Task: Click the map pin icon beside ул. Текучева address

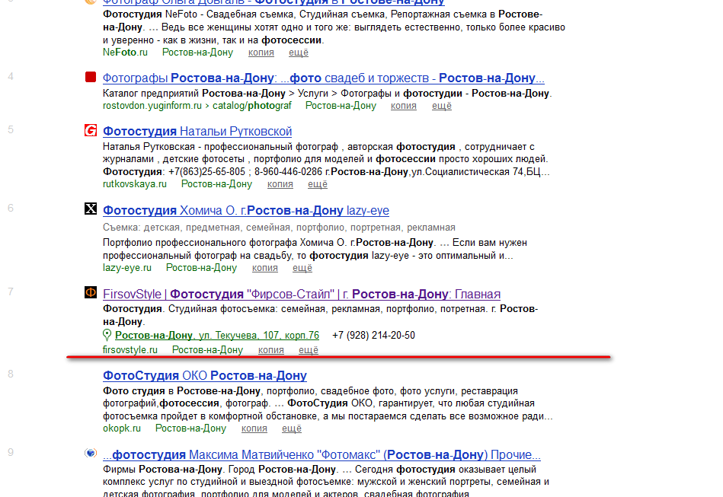Action: point(107,336)
